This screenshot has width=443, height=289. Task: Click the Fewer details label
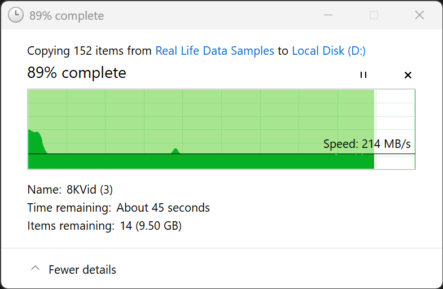(x=82, y=270)
